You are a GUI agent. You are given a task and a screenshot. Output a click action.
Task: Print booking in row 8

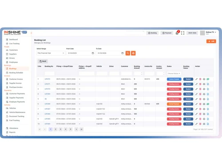[204, 114]
